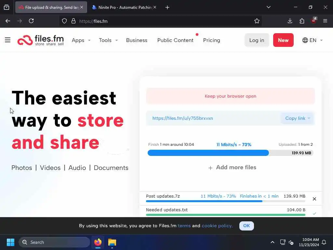Click the site padlock security icon
This screenshot has height=250, width=333.
(x=73, y=21)
